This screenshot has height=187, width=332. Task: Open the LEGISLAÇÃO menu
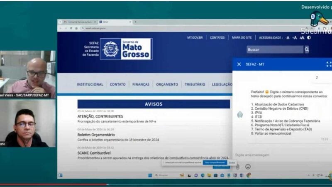222,84
